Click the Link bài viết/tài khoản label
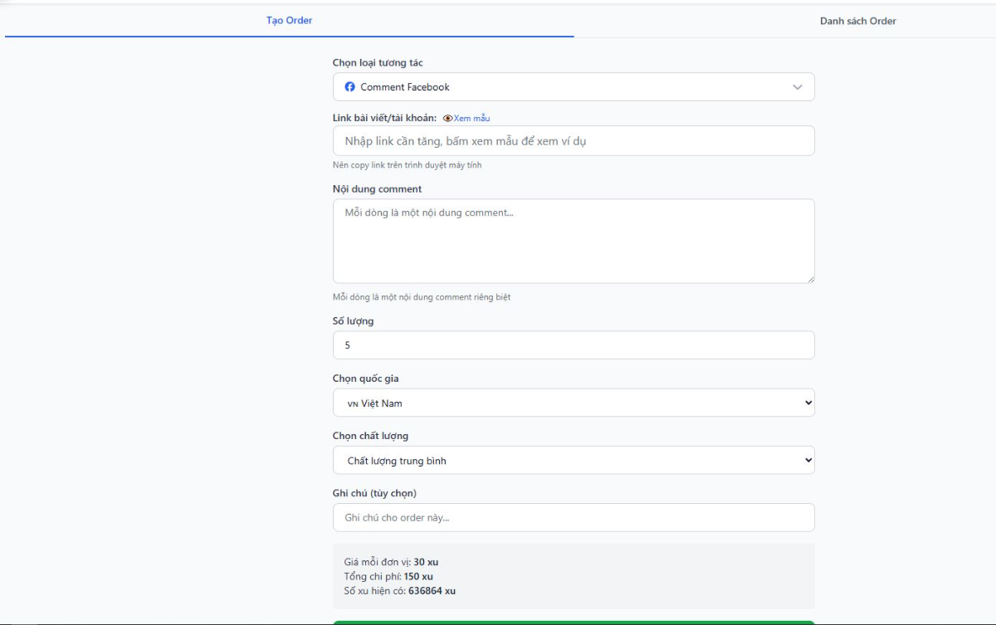 tap(384, 118)
